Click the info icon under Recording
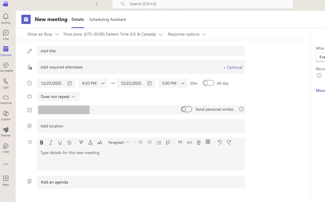The image size is (325, 202). point(319,75)
